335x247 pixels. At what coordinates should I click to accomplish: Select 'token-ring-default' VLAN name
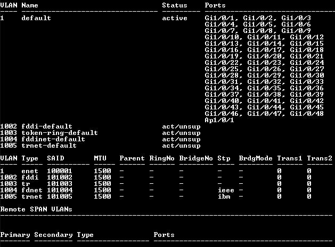point(60,133)
